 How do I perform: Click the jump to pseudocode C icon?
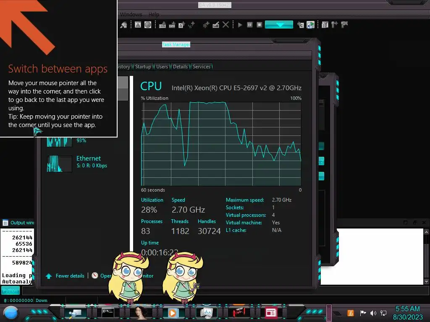pos(301,25)
